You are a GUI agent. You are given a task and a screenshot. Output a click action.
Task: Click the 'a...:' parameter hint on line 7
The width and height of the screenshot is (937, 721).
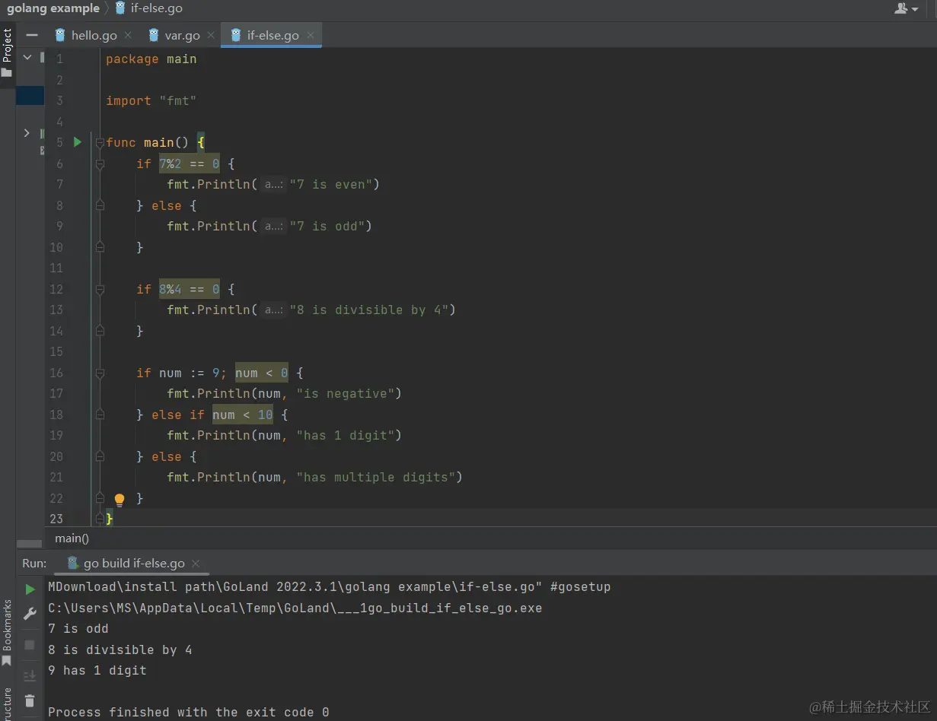273,184
